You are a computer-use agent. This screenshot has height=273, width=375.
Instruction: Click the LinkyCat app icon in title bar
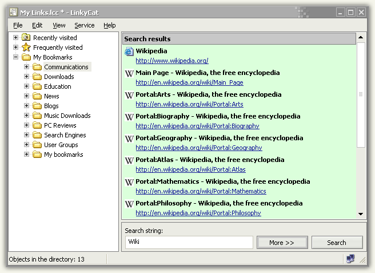tap(13, 12)
